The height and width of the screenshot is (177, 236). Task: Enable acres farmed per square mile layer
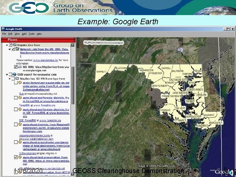16,83
